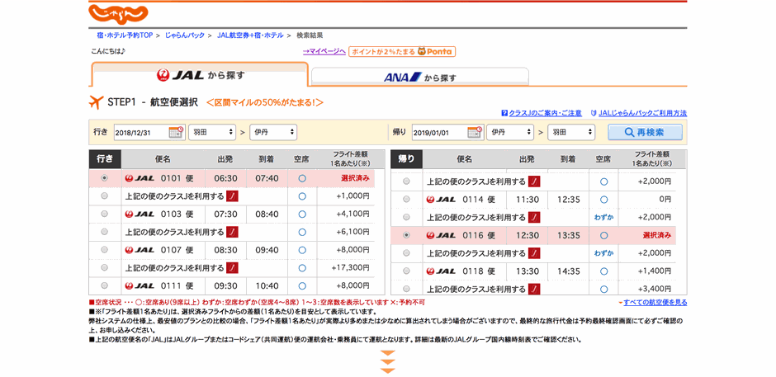This screenshot has height=377, width=776.
Task: Open the outbound date calendar icon
Action: (176, 132)
